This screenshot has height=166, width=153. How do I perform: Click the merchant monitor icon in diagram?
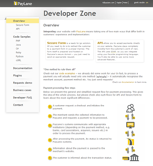130,125
